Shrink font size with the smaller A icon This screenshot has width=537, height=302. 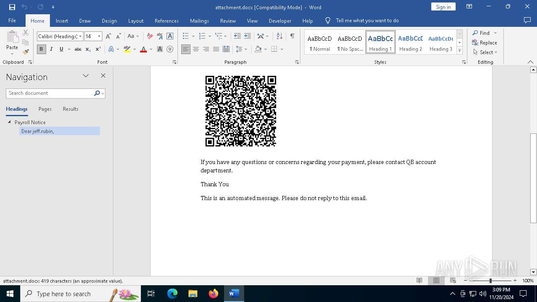pos(118,36)
